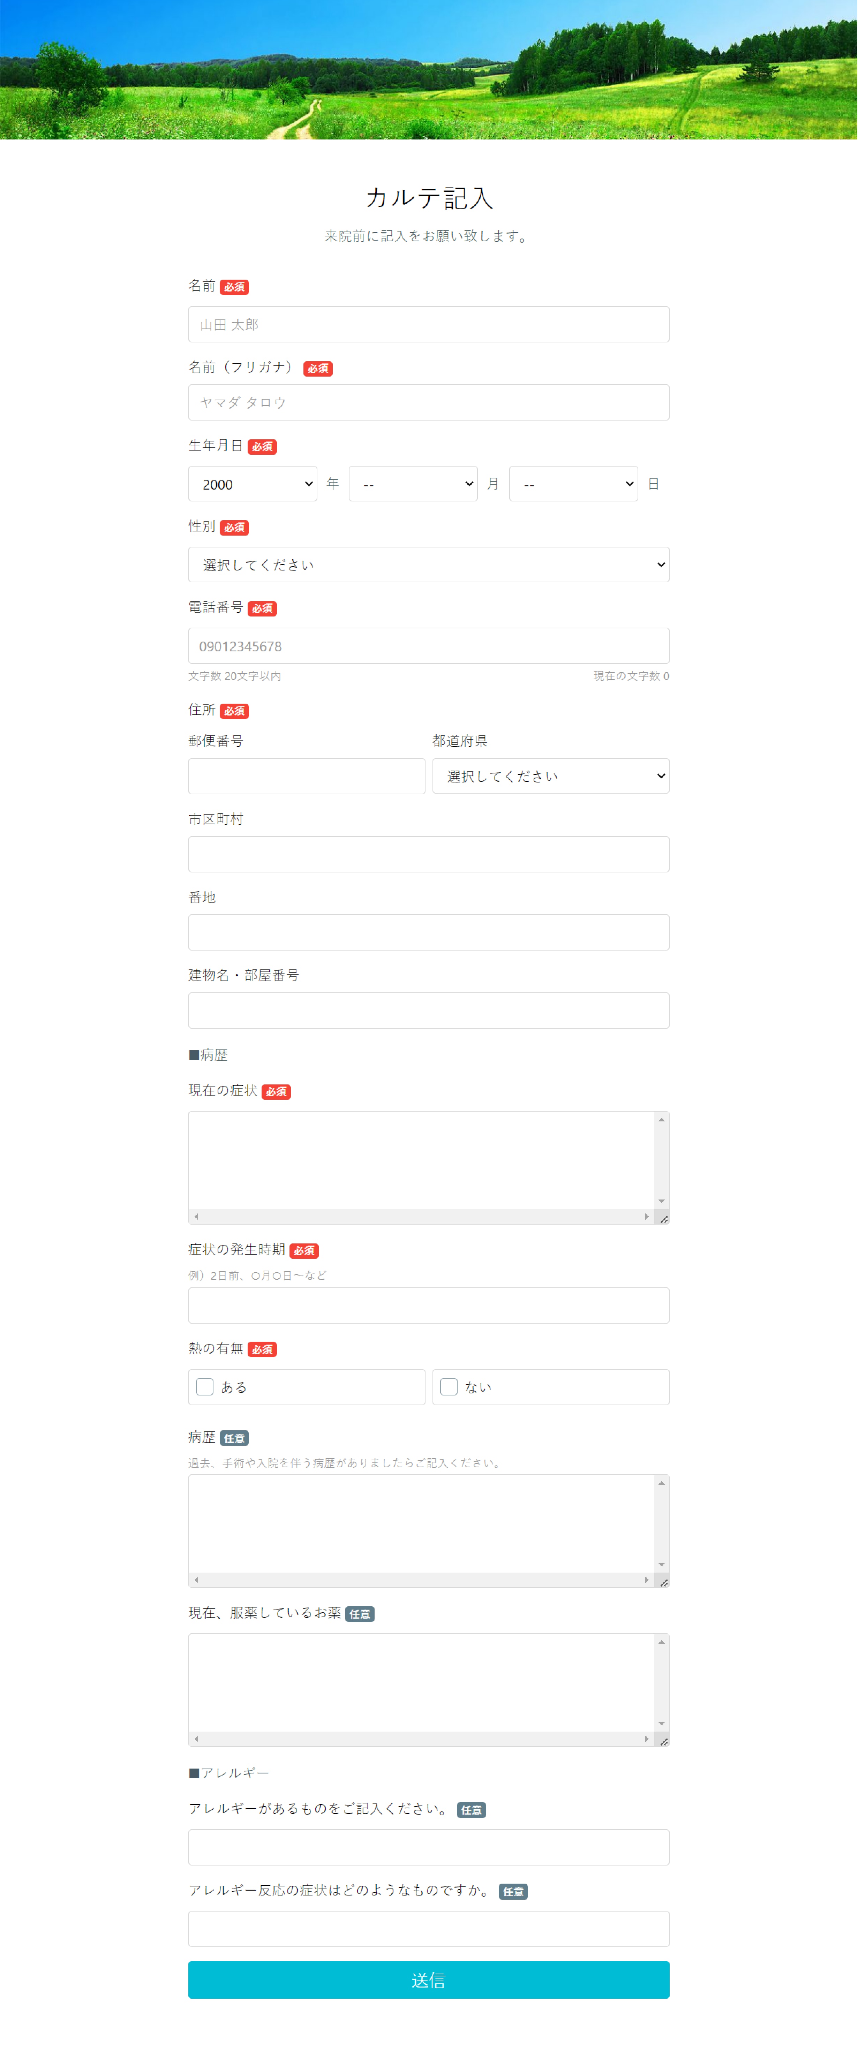Click the ■病歴 section heading

[x=208, y=1055]
